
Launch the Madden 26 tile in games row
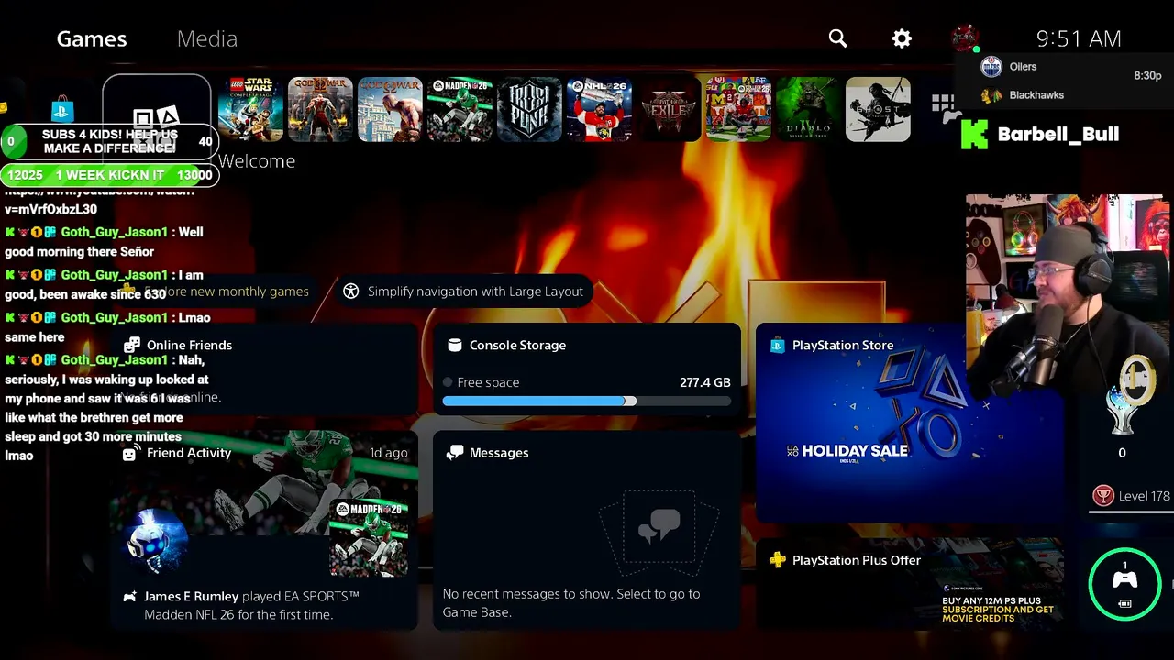pos(460,109)
